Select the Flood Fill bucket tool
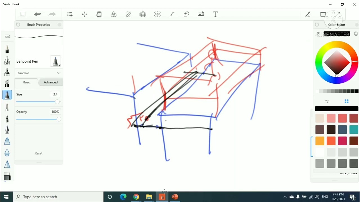The width and height of the screenshot is (360, 202). tap(99, 14)
